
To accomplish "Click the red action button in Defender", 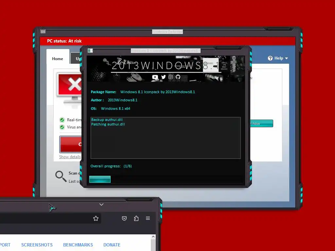I will [x=71, y=144].
